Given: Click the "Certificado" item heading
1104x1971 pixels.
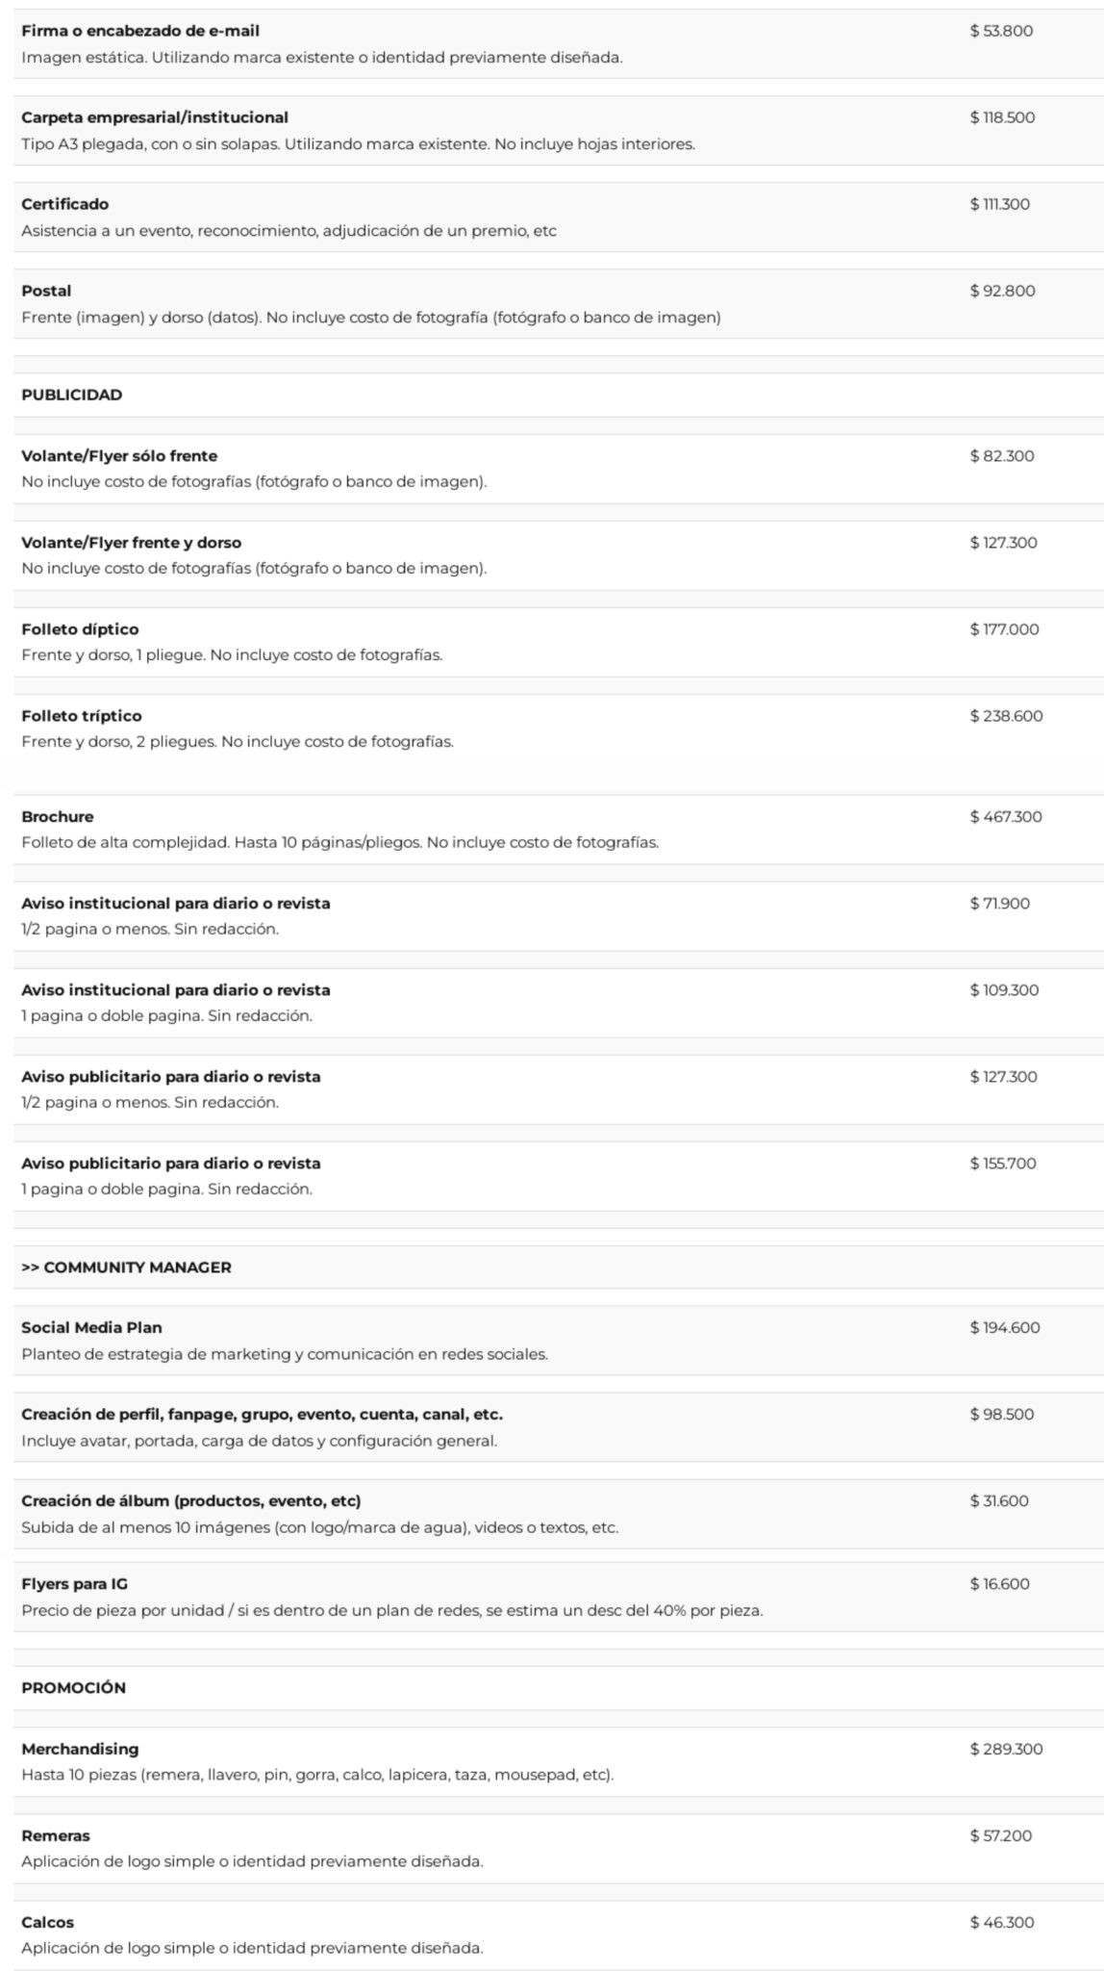Looking at the screenshot, I should 65,204.
